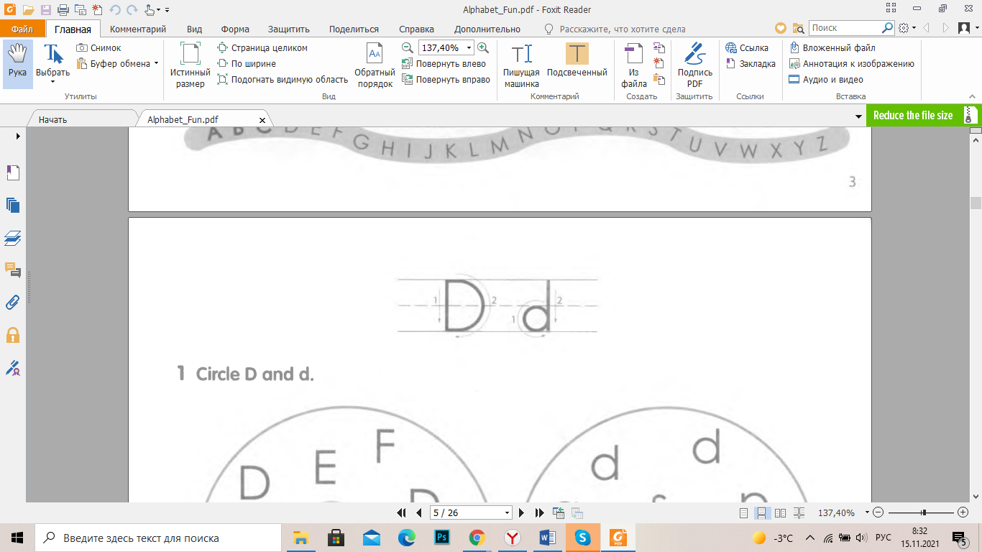
Task: Create PDF Из файла
Action: 633,65
